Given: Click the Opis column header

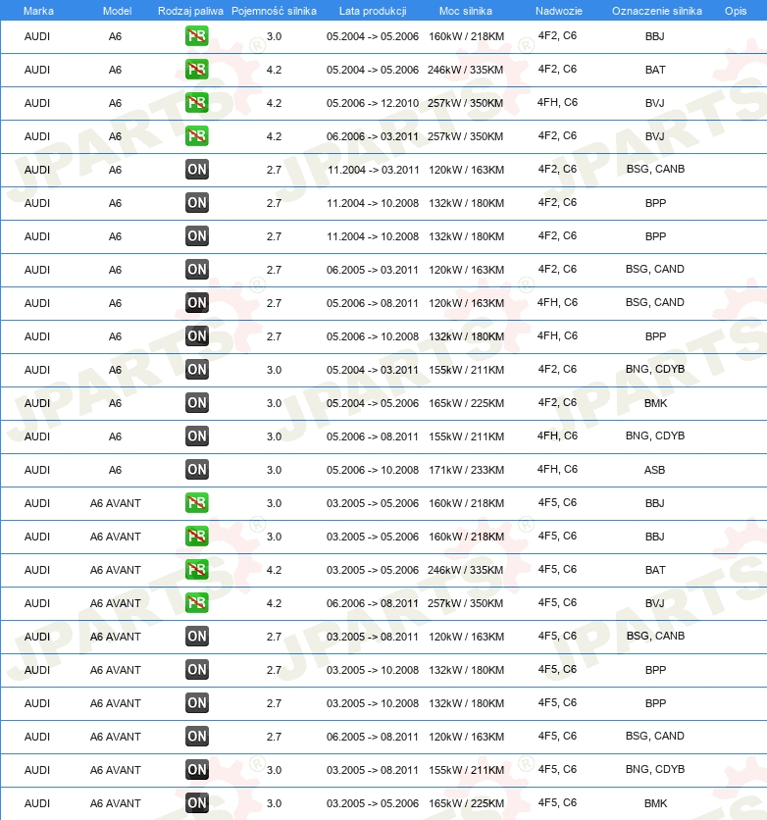Looking at the screenshot, I should click(x=735, y=11).
